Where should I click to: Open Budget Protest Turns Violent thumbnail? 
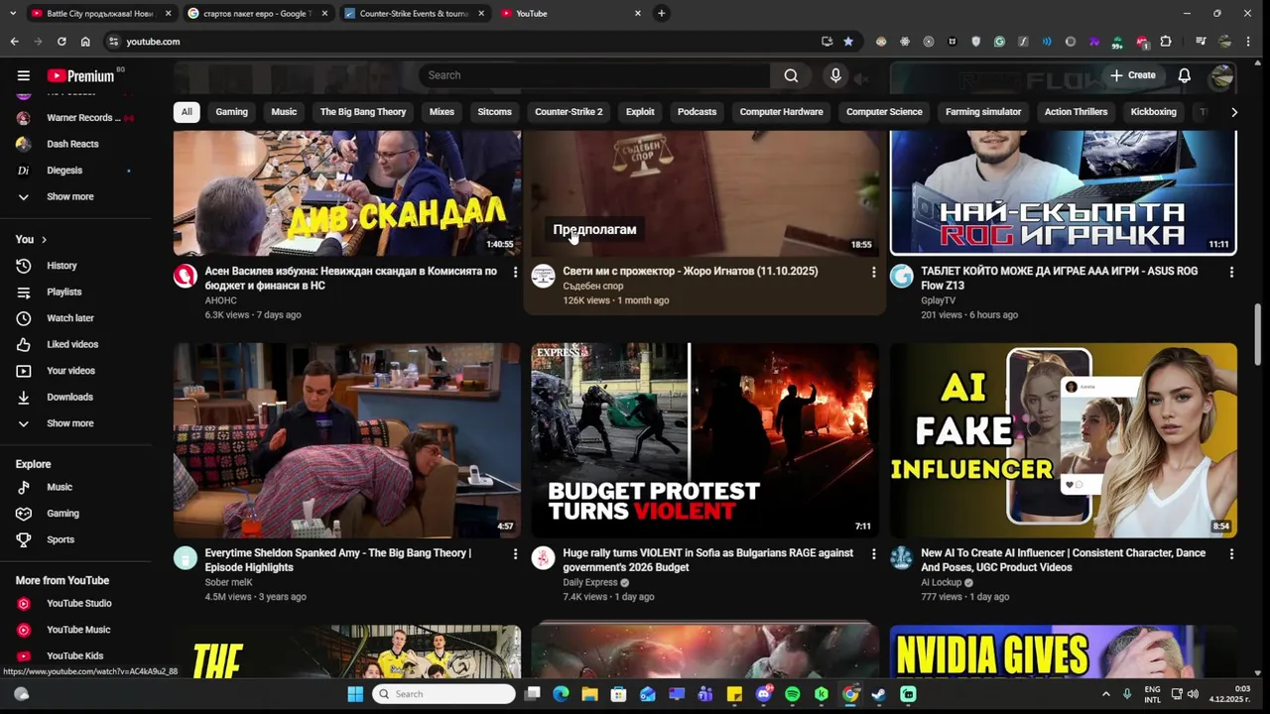pos(704,440)
